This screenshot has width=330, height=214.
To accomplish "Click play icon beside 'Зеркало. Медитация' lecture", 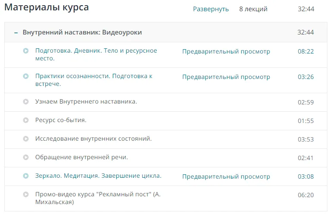I will click(26, 176).
